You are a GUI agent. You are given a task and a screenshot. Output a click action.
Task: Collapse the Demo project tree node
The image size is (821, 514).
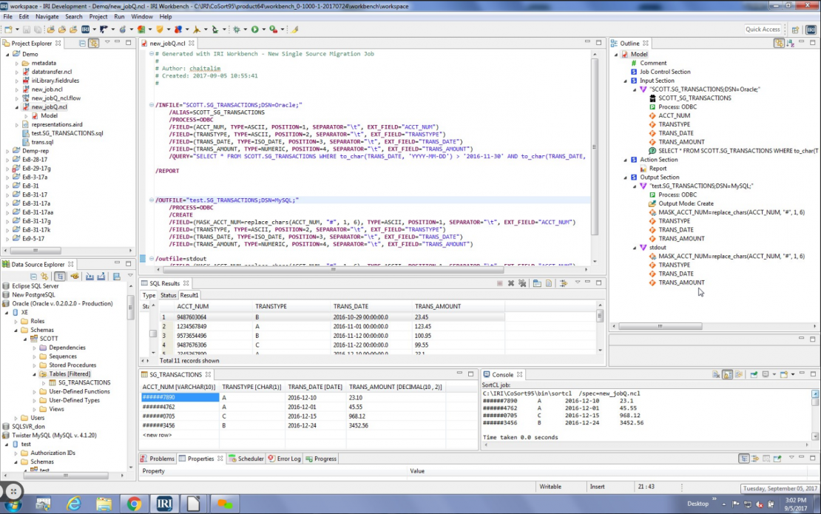[7, 55]
